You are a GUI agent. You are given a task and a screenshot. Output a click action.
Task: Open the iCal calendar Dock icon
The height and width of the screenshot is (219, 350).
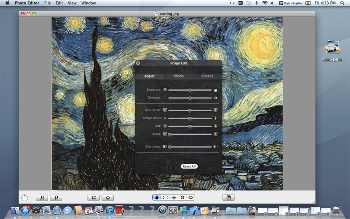pyautogui.click(x=89, y=210)
